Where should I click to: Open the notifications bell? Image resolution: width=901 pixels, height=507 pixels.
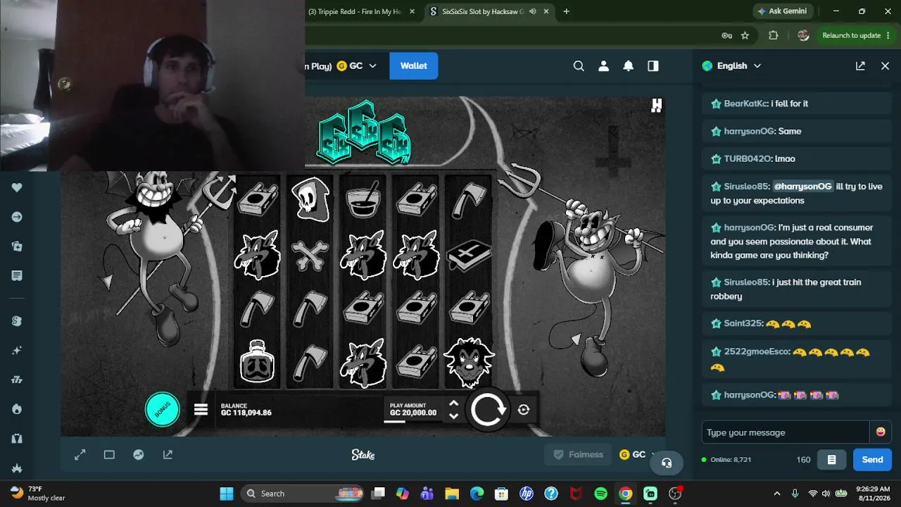tap(628, 65)
